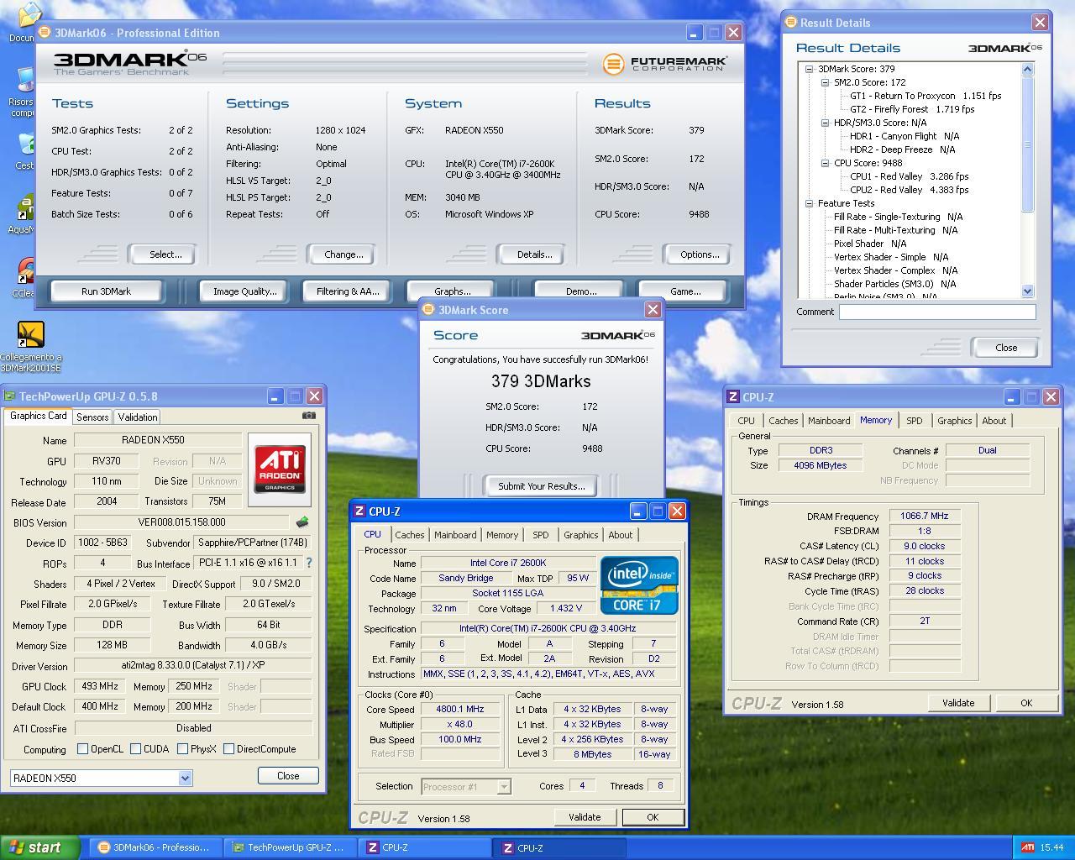Collapse the SM2.0 Score: 172 tree node

(825, 82)
